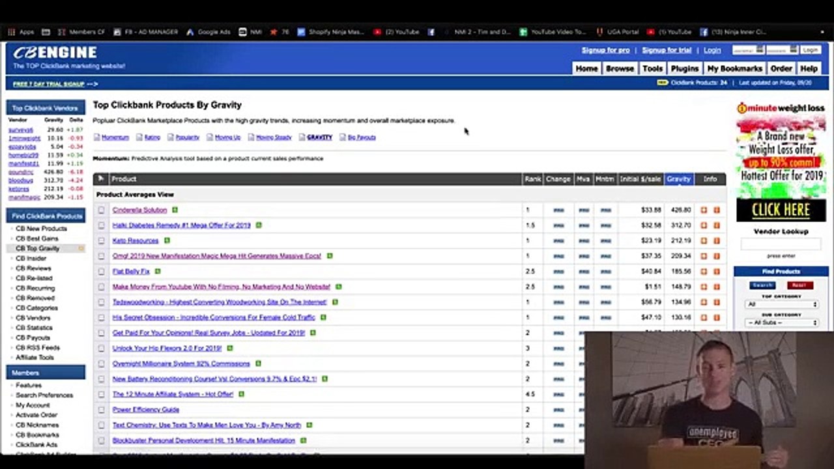Open solid orange info icon in Tedswoodworking row
Image resolution: width=834 pixels, height=469 pixels.
tap(717, 302)
